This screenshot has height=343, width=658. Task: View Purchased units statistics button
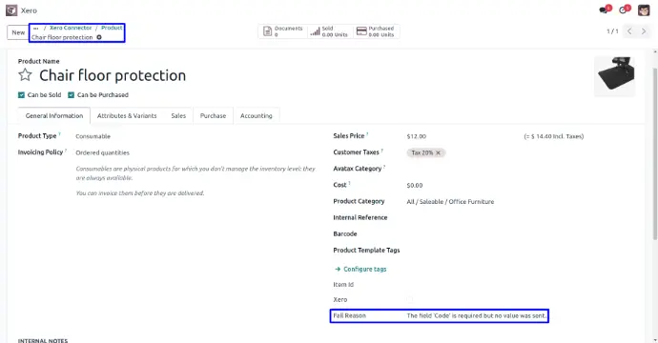pyautogui.click(x=376, y=31)
